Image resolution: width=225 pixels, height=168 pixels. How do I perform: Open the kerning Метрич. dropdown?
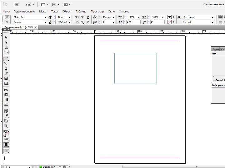(113, 17)
